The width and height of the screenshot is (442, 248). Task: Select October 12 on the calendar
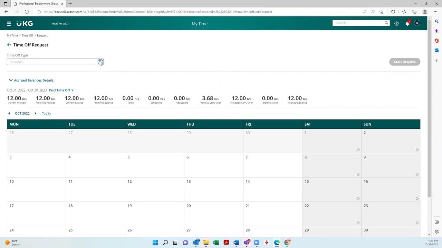click(x=154, y=189)
